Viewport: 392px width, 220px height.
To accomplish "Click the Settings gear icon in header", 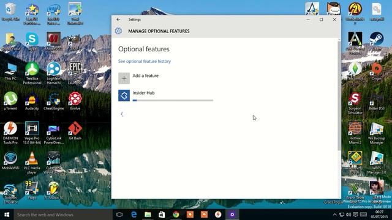I will [x=118, y=31].
